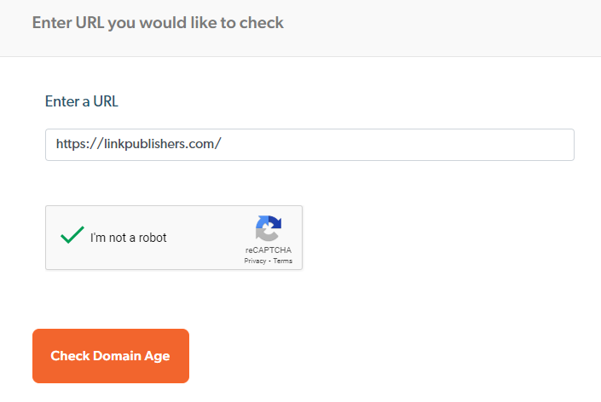Click the reCAPTCHA swirl logo icon
This screenshot has height=402, width=601.
tap(268, 229)
